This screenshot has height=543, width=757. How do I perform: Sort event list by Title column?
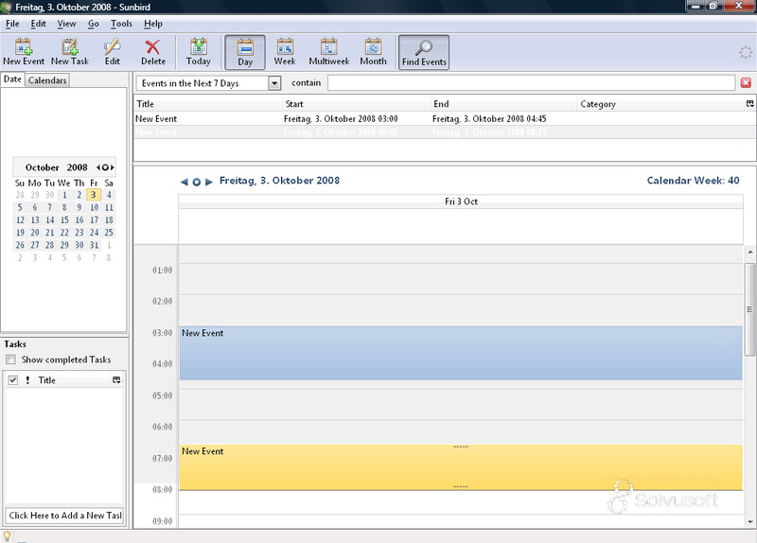[207, 104]
